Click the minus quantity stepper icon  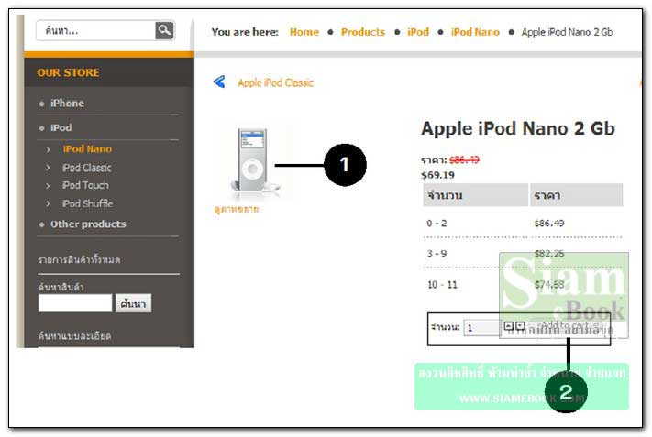pos(520,326)
